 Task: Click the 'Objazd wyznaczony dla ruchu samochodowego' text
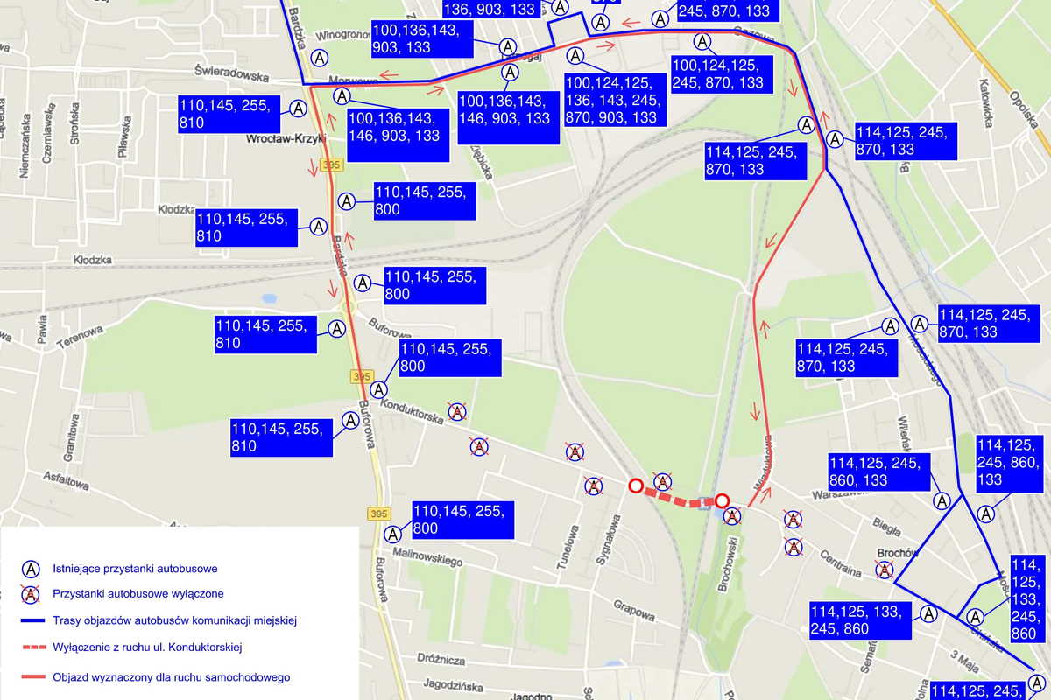[x=171, y=676]
